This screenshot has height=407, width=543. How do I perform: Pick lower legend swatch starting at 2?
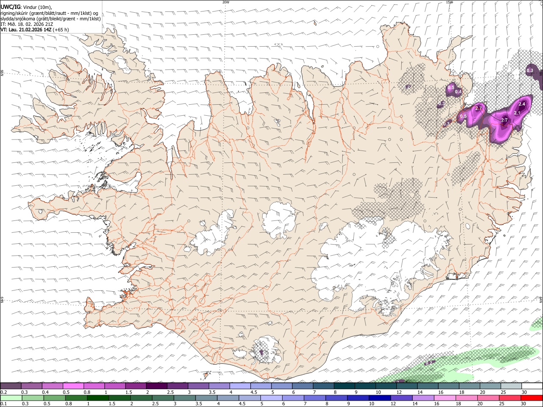pos(141,398)
